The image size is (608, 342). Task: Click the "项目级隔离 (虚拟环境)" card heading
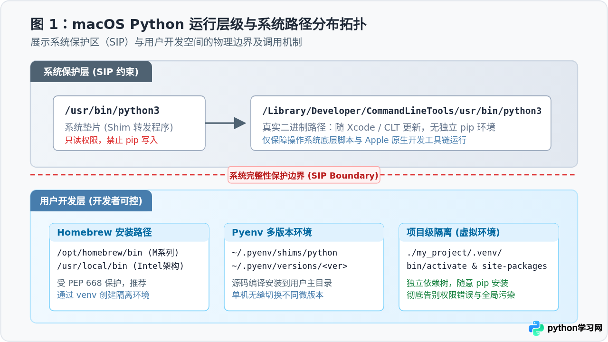click(453, 232)
